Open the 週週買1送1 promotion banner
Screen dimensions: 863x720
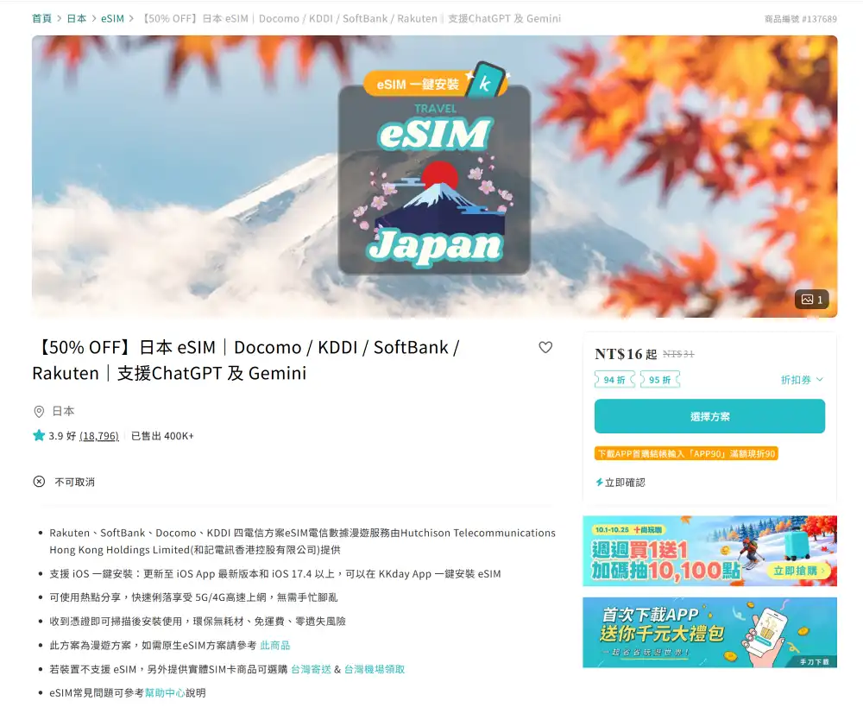(709, 551)
